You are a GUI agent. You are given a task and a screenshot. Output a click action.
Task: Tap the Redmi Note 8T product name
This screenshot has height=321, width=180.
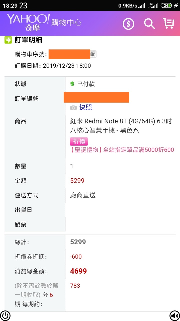(x=121, y=126)
